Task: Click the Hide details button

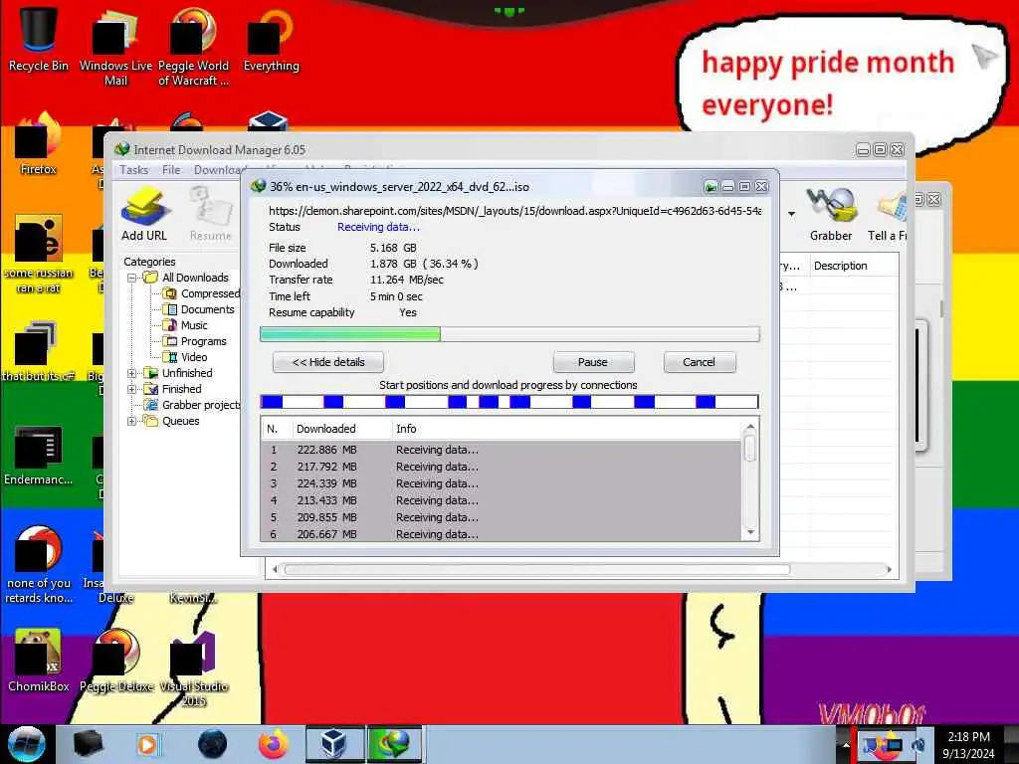Action: 328,362
